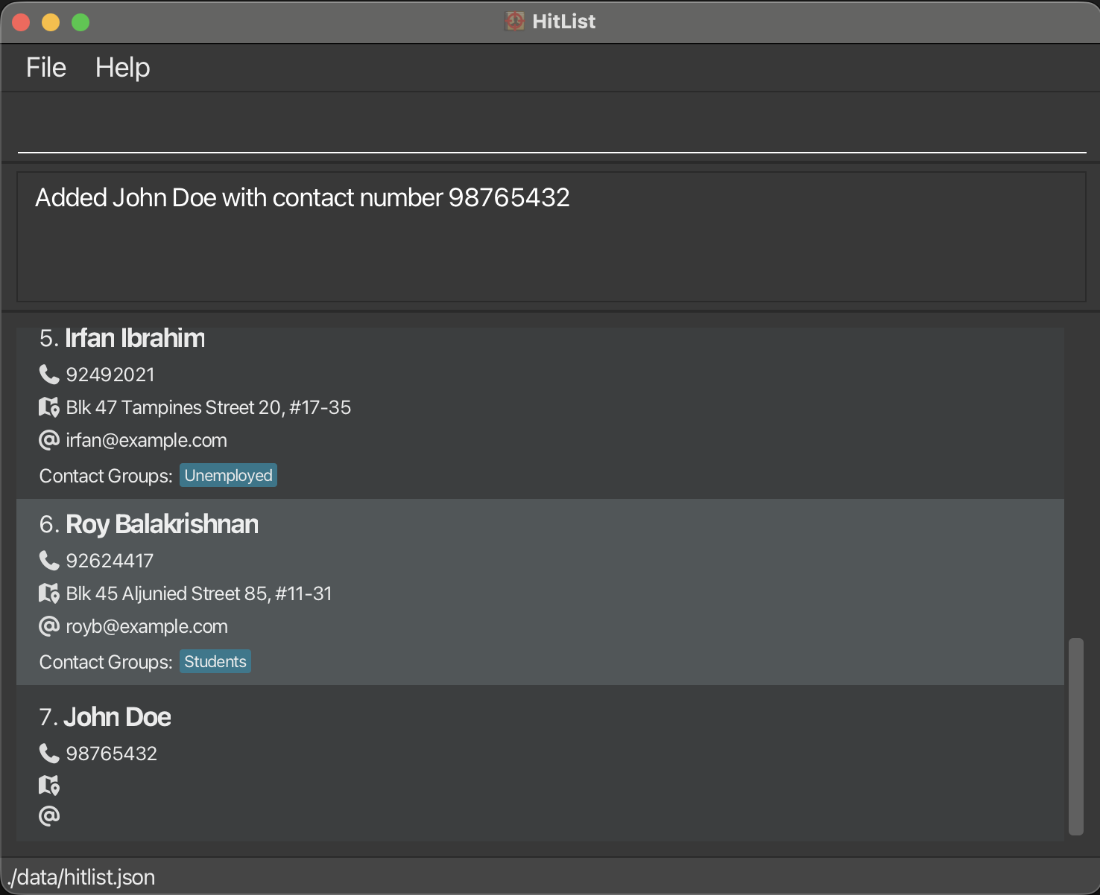
Task: Click the phone icon beside 98765432
Action: tap(49, 754)
